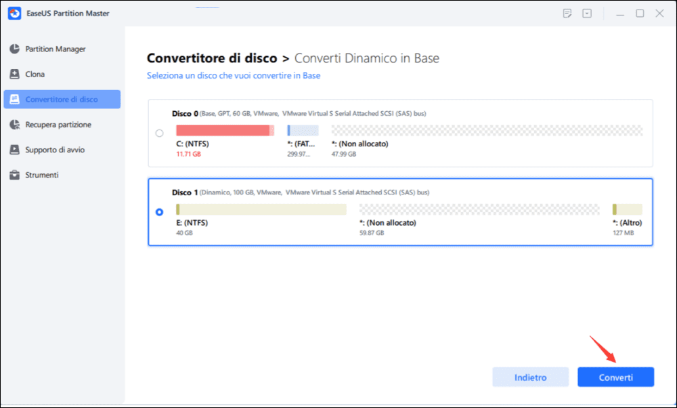Click the *: (Altro) label
This screenshot has width=677, height=408.
[x=628, y=223]
